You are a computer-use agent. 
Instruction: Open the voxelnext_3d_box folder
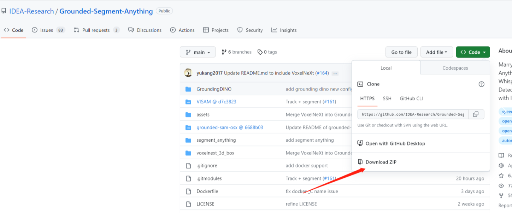pos(215,153)
